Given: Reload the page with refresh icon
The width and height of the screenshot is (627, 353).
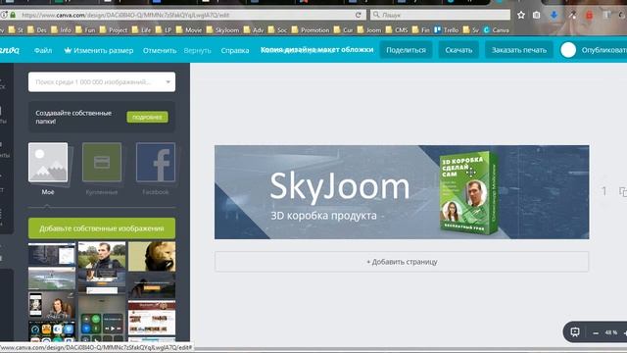Looking at the screenshot, I should [x=359, y=15].
